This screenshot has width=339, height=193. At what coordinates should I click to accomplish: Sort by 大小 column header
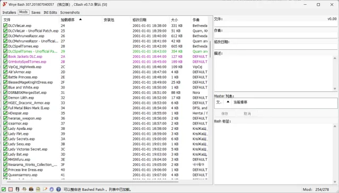[x=180, y=20]
